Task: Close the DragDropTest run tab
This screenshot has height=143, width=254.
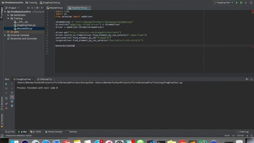Action: pyautogui.click(x=33, y=79)
